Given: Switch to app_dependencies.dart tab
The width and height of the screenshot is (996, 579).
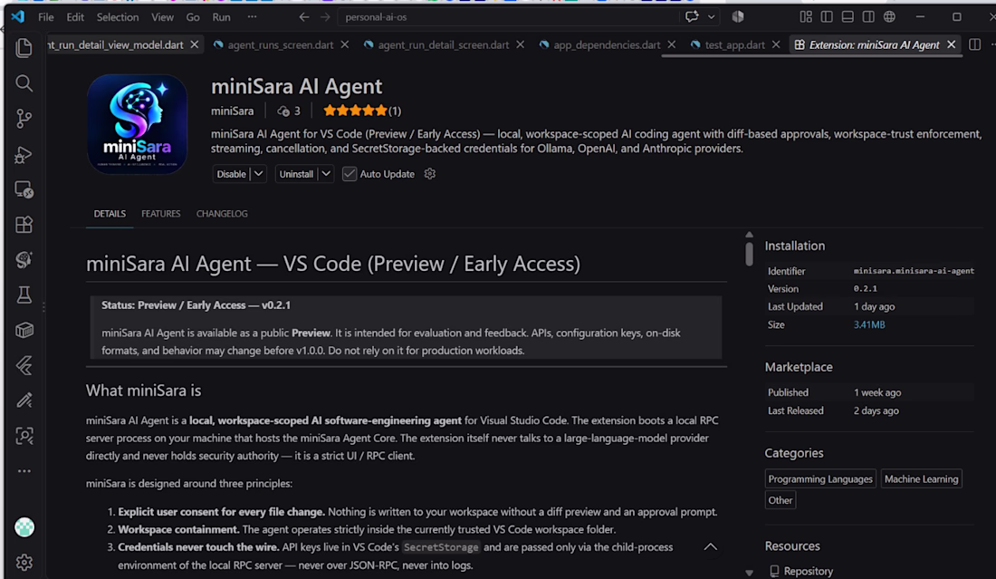Looking at the screenshot, I should [607, 44].
